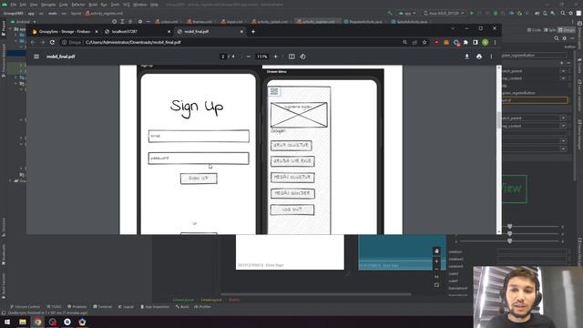
Task: Open PDF viewer more actions menu
Action: point(491,56)
